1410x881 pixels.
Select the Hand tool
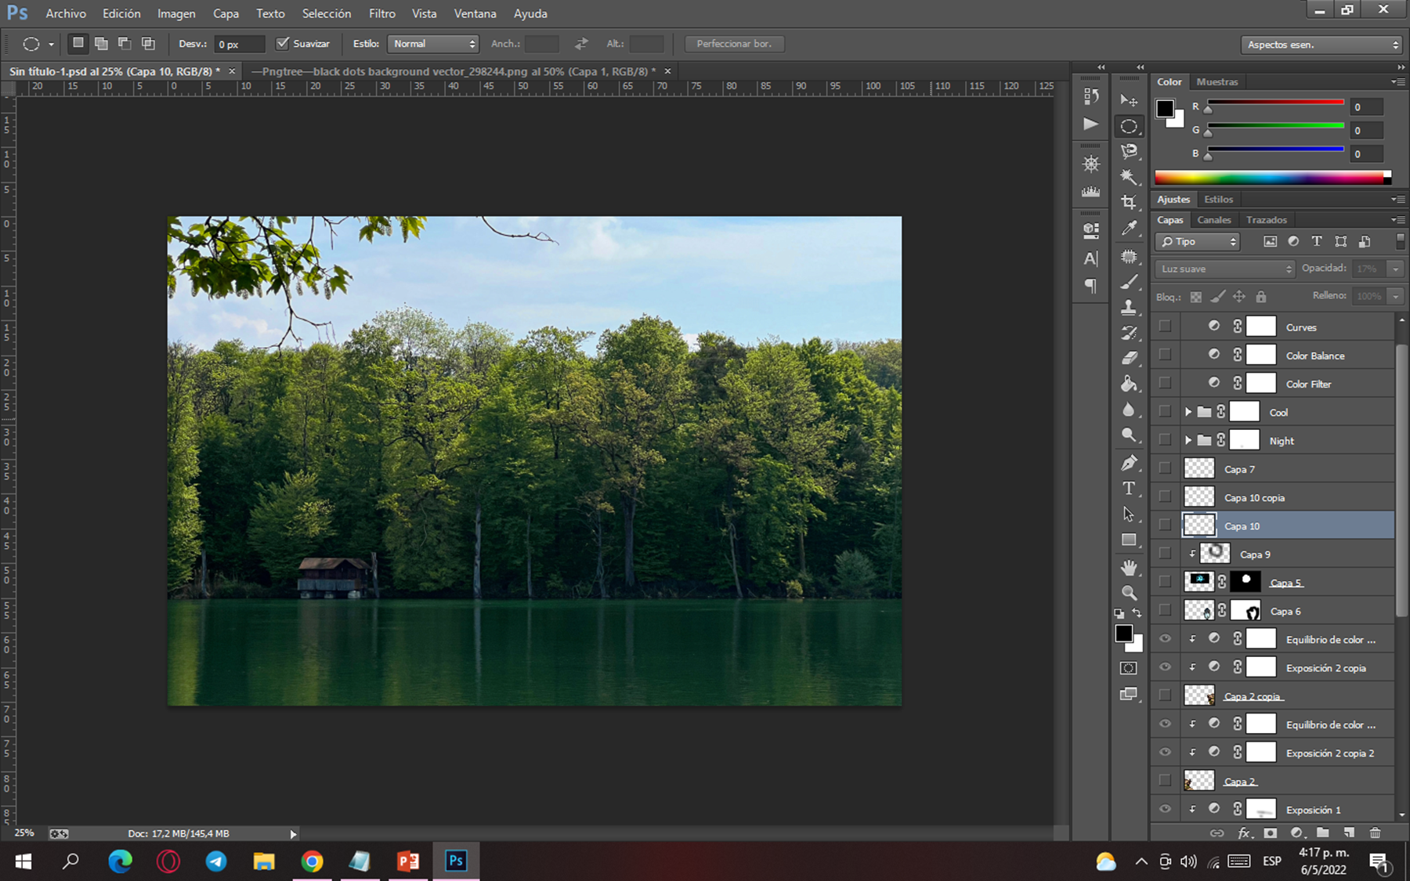[1129, 568]
